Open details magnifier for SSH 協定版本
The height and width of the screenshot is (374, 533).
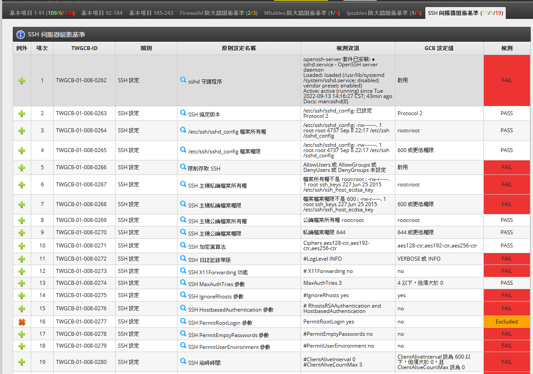click(x=183, y=113)
